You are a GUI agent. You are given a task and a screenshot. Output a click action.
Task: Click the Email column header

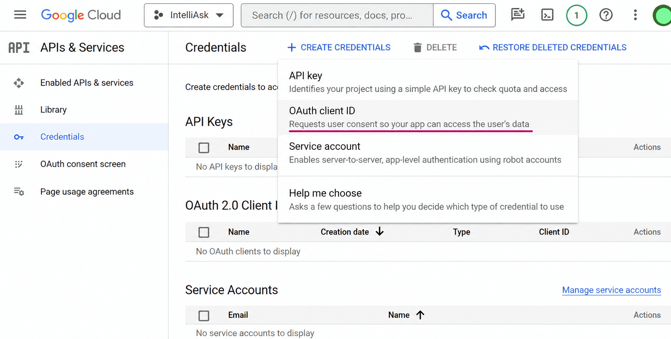pos(238,315)
